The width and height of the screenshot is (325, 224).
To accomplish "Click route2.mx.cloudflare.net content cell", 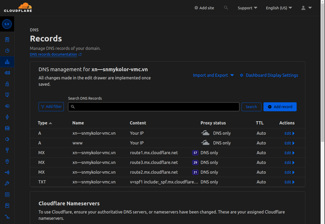I will (x=154, y=172).
